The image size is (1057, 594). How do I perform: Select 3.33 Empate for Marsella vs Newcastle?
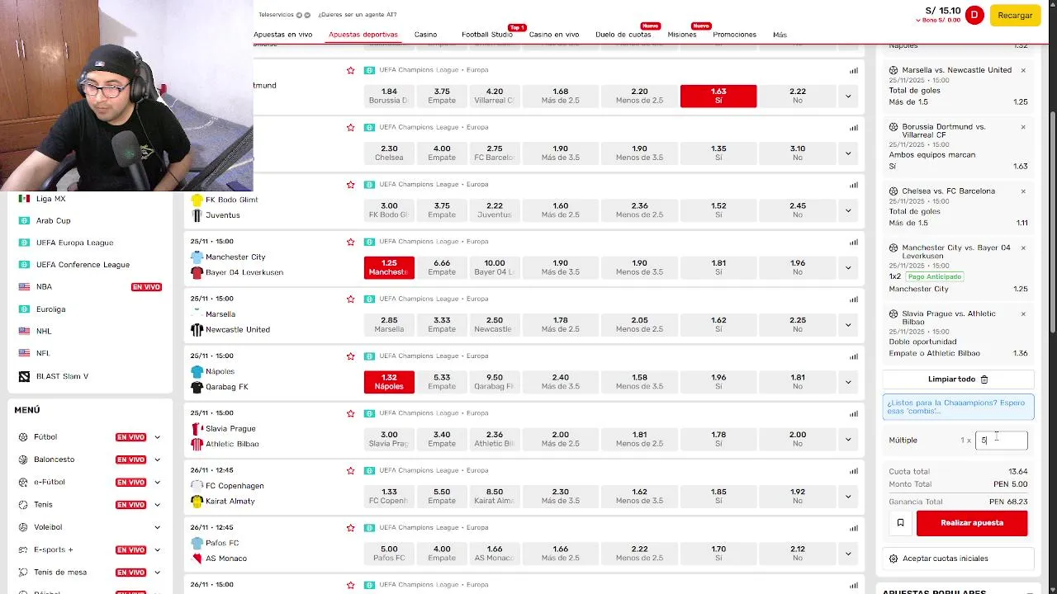442,324
